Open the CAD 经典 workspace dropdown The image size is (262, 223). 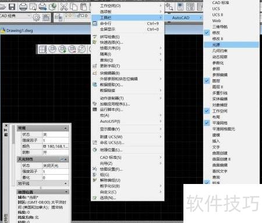tap(16, 16)
